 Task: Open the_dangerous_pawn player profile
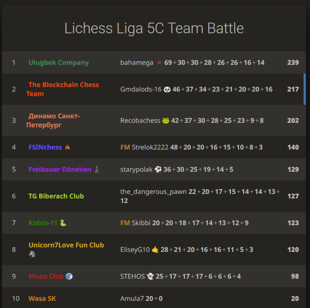153,192
